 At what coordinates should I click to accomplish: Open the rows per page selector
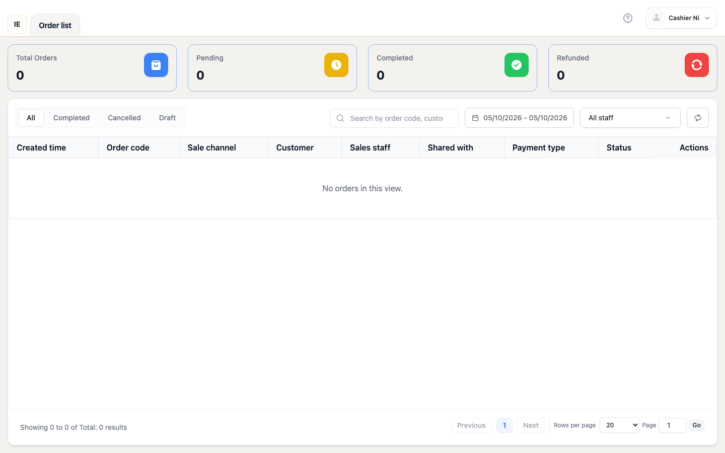[620, 425]
